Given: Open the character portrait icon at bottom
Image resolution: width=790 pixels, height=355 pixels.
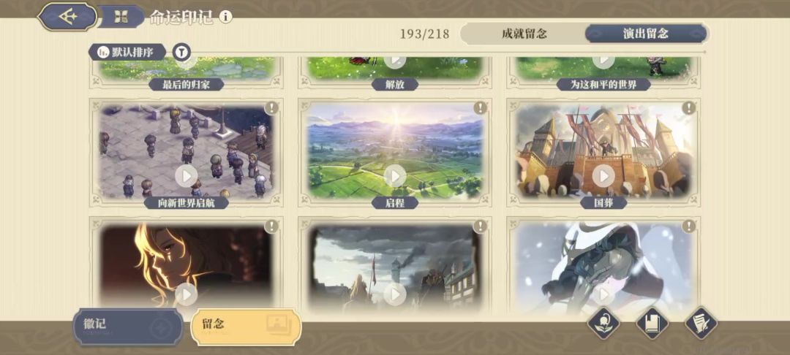Looking at the screenshot, I should 603,324.
